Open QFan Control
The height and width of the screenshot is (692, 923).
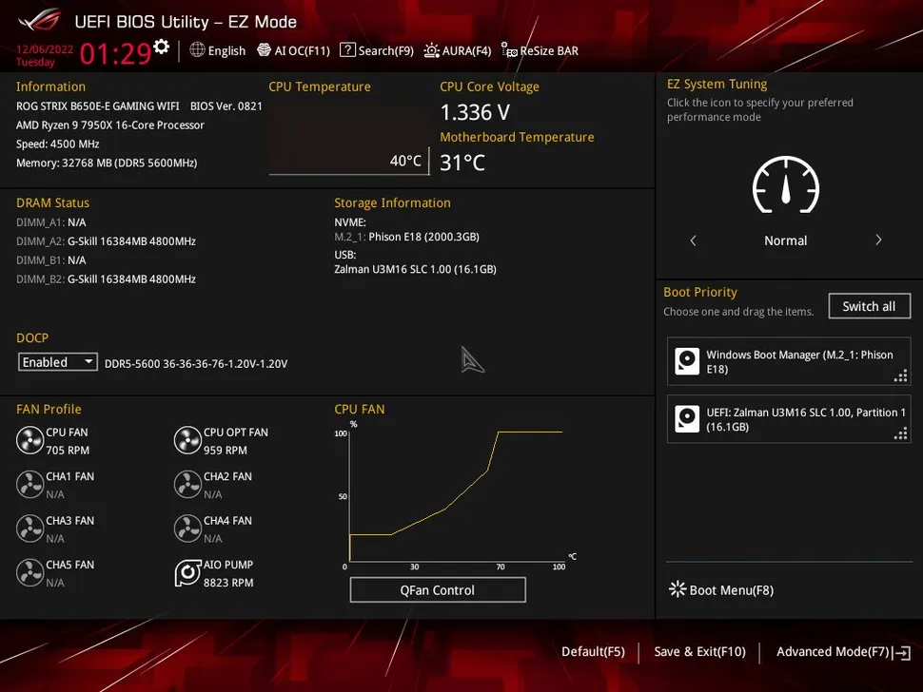tap(438, 589)
